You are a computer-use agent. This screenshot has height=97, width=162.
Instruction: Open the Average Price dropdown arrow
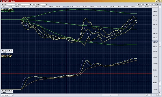tap(46, 4)
